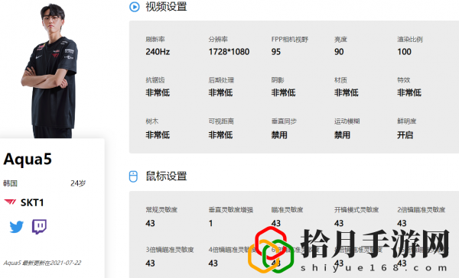Click the mouse settings icon
This screenshot has width=459, height=278.
pyautogui.click(x=133, y=176)
